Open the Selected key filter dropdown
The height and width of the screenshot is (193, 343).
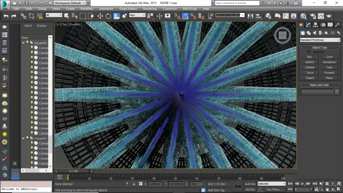tap(271, 184)
